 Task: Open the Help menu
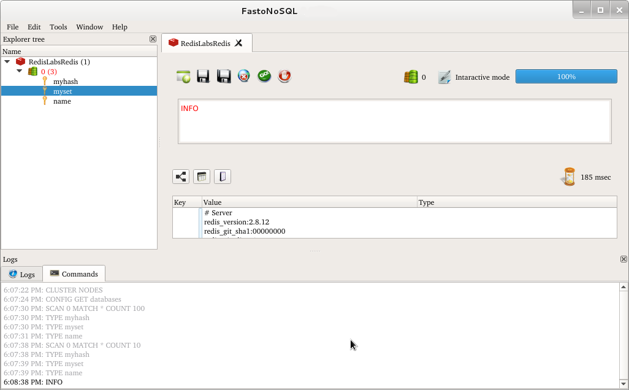[120, 27]
